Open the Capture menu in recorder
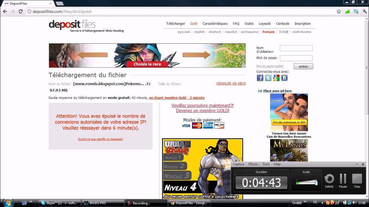369x207 pixels. pyautogui.click(x=238, y=164)
